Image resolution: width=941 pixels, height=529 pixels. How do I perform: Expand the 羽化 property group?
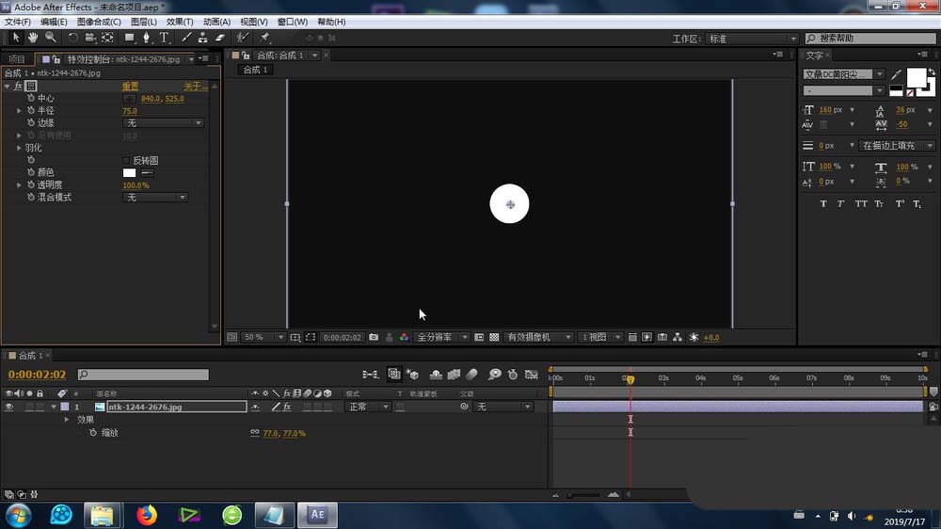[x=19, y=148]
